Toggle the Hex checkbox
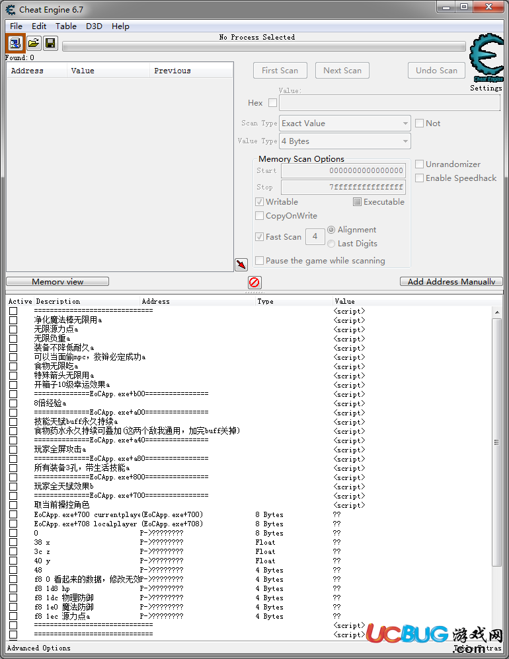This screenshot has height=659, width=509. [272, 102]
